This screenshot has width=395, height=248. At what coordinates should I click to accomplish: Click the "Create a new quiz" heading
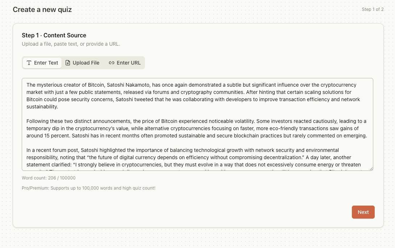pos(42,9)
